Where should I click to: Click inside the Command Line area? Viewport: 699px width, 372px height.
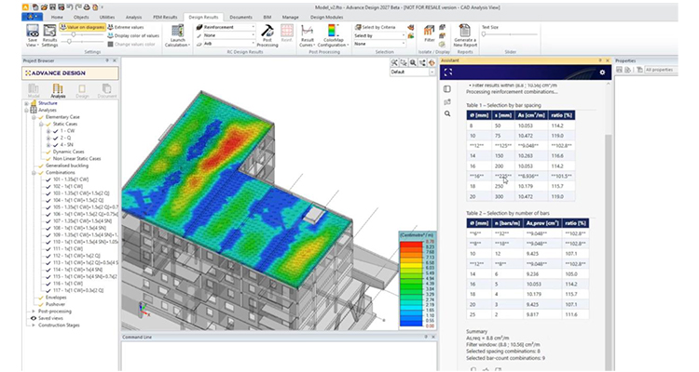(x=279, y=355)
